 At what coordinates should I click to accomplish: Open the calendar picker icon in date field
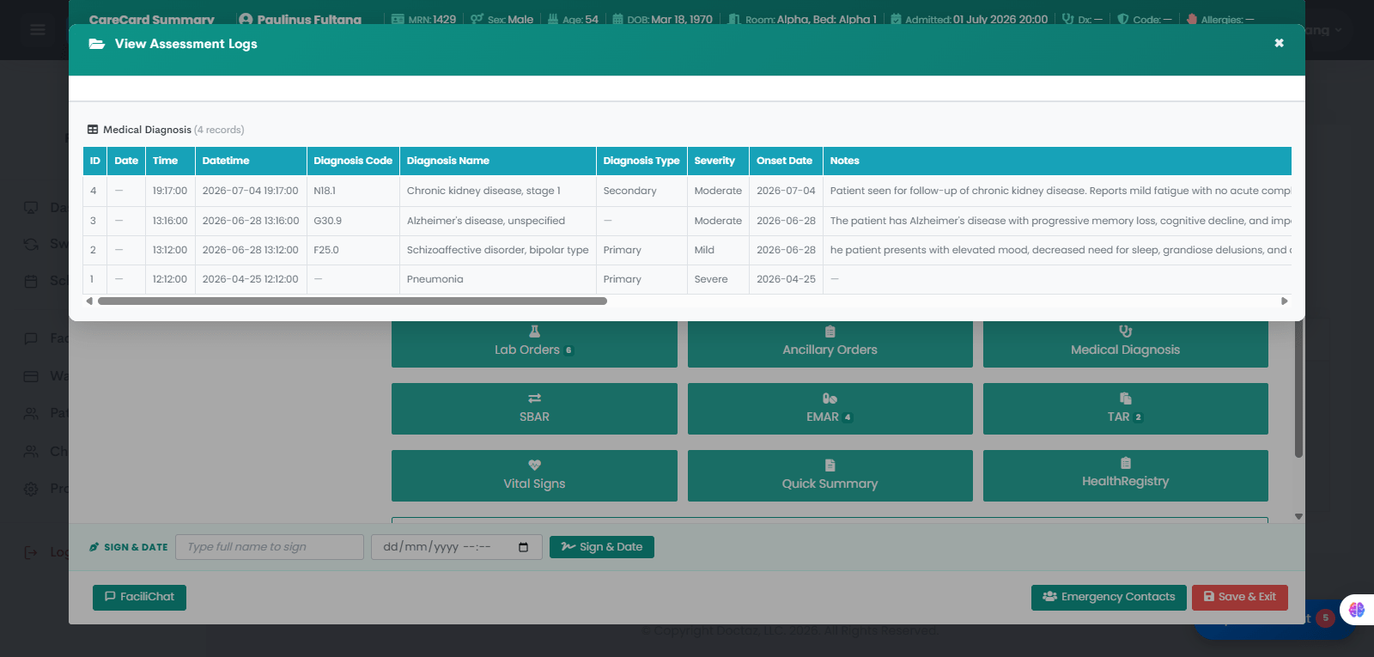524,547
